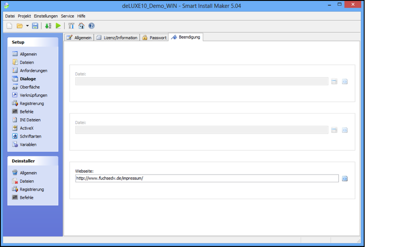Viewport: 398px width, 247px height.
Task: Switch to the Passwort tab
Action: pos(154,38)
